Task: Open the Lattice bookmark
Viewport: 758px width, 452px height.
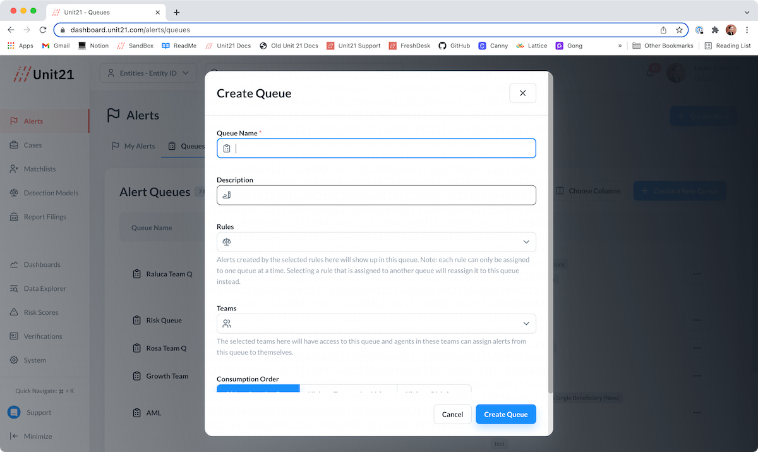Action: [x=531, y=46]
